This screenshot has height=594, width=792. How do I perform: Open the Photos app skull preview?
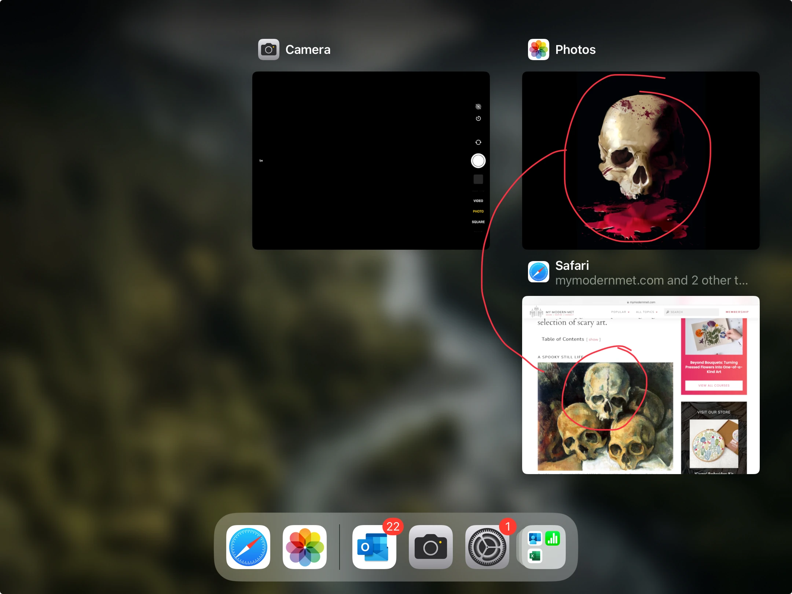[641, 160]
